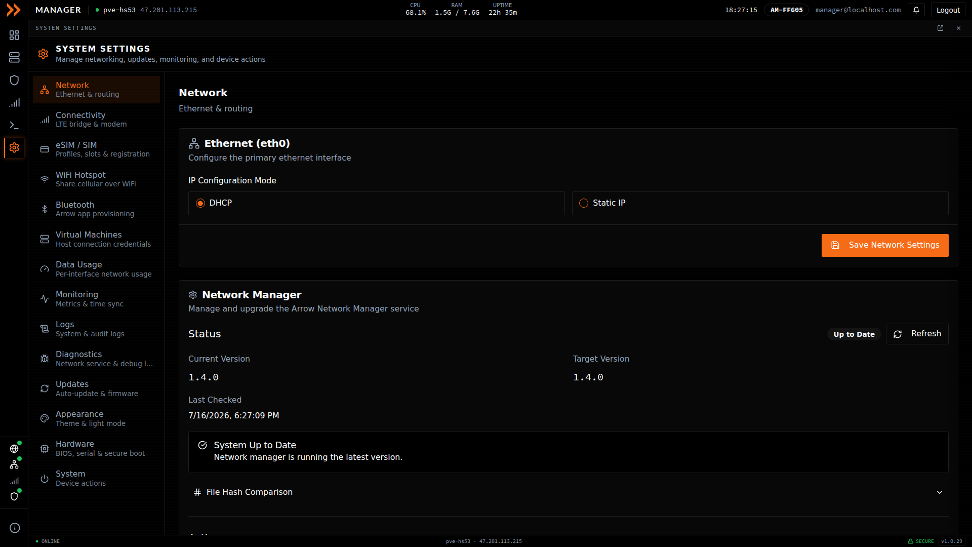
Task: Open the info circle icon at rail bottom
Action: (x=15, y=528)
